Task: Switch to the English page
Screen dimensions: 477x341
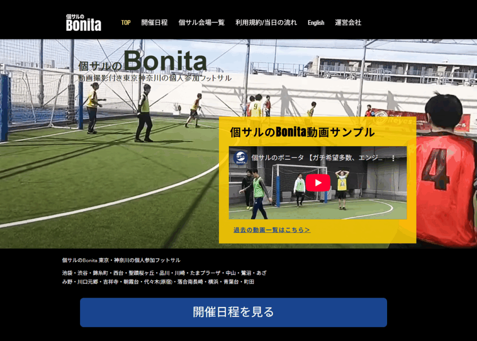Action: point(316,23)
